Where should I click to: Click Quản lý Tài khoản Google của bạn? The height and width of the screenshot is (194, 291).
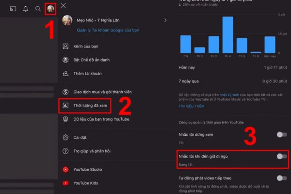[108, 30]
